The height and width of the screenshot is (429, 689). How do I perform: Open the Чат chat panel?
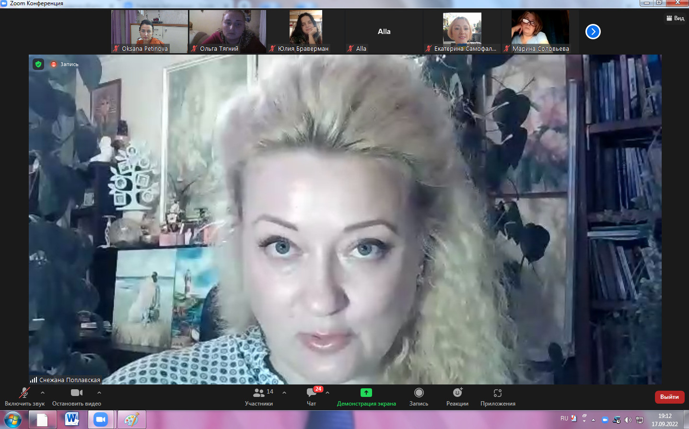pyautogui.click(x=312, y=397)
